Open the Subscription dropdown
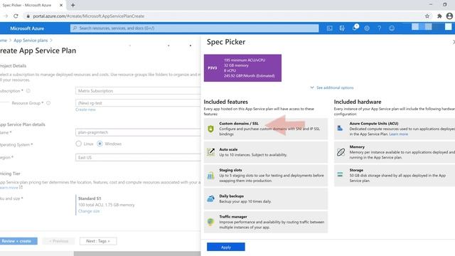Viewport: 455px width, 256px height. click(x=138, y=91)
